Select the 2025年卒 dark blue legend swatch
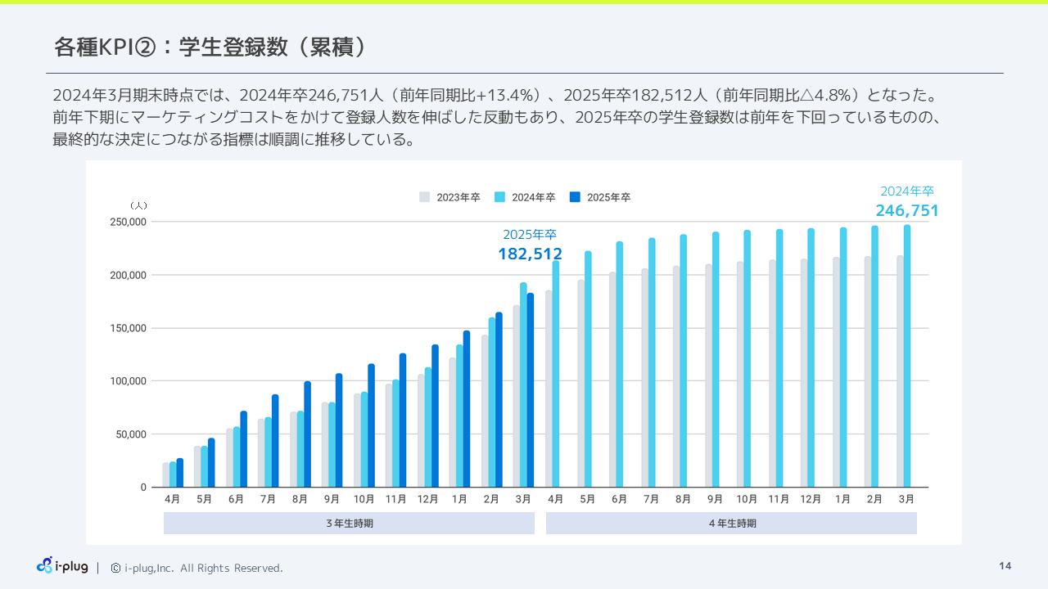Screen dimensions: 1048x589 pyautogui.click(x=575, y=197)
